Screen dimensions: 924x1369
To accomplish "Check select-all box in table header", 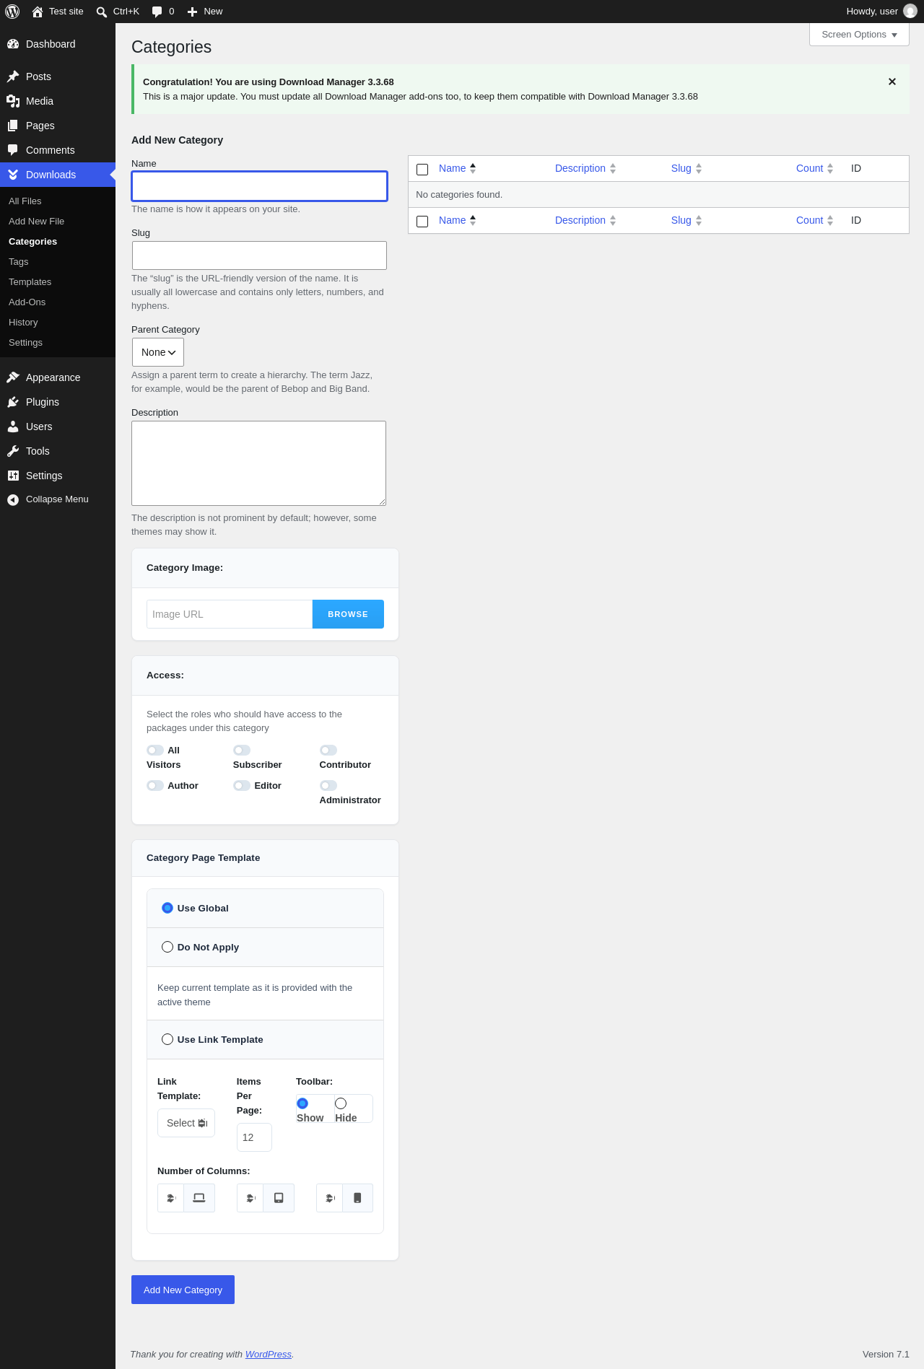I will point(422,170).
